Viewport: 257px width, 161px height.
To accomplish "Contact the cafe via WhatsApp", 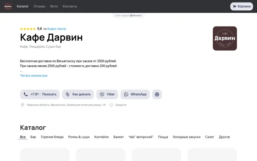I will pos(135,94).
